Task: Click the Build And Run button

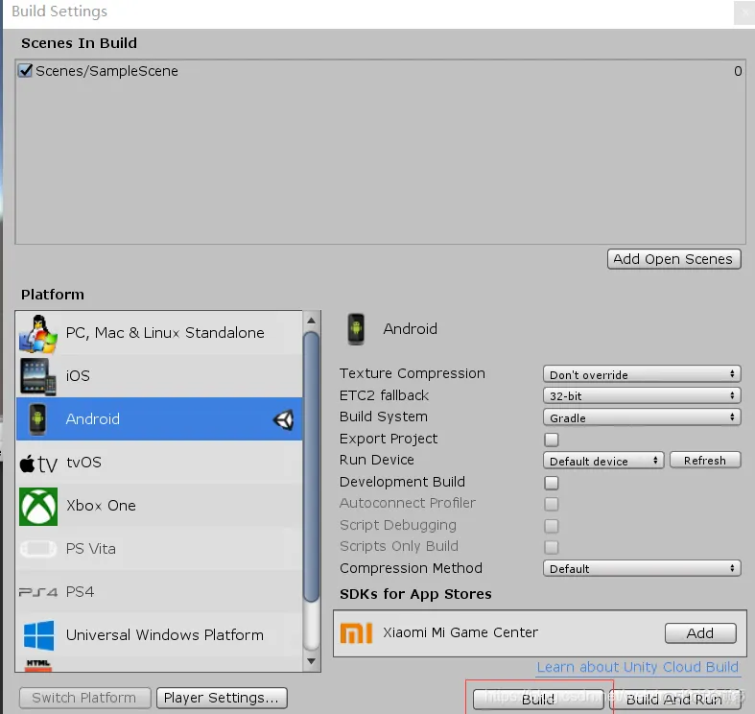Action: [x=674, y=699]
